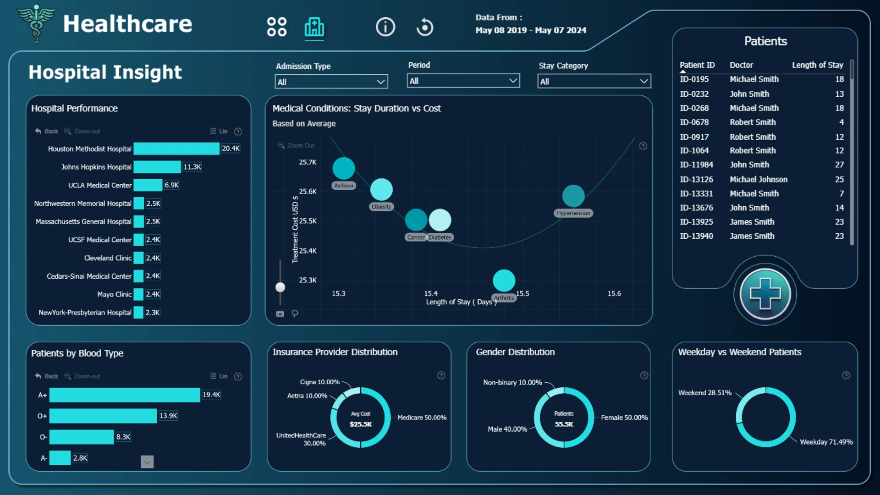Click the information circle icon in header

[x=385, y=27]
